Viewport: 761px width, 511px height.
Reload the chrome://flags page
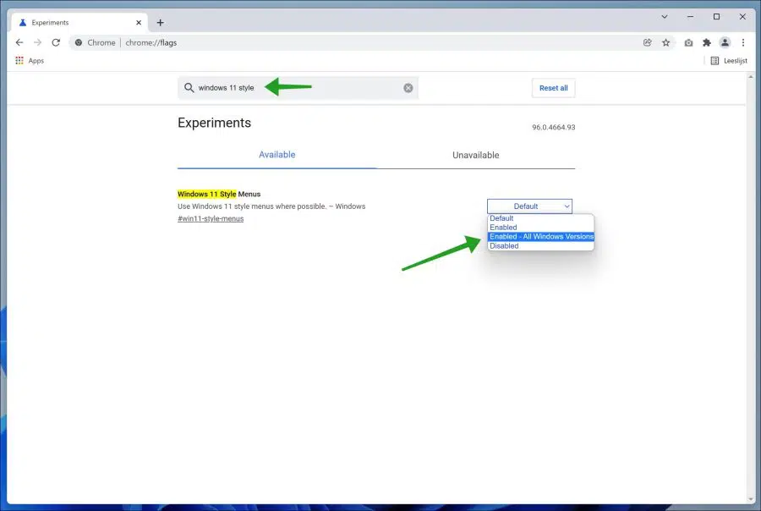point(56,43)
